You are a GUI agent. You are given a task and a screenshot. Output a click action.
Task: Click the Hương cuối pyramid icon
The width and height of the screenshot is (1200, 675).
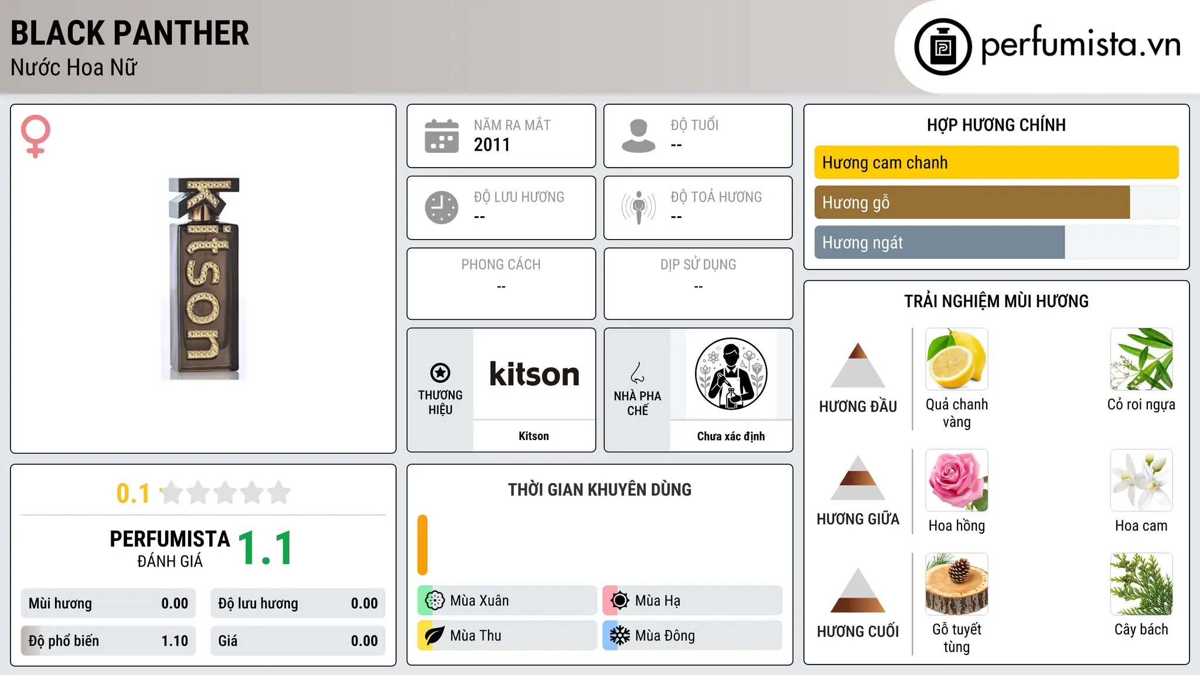point(858,590)
